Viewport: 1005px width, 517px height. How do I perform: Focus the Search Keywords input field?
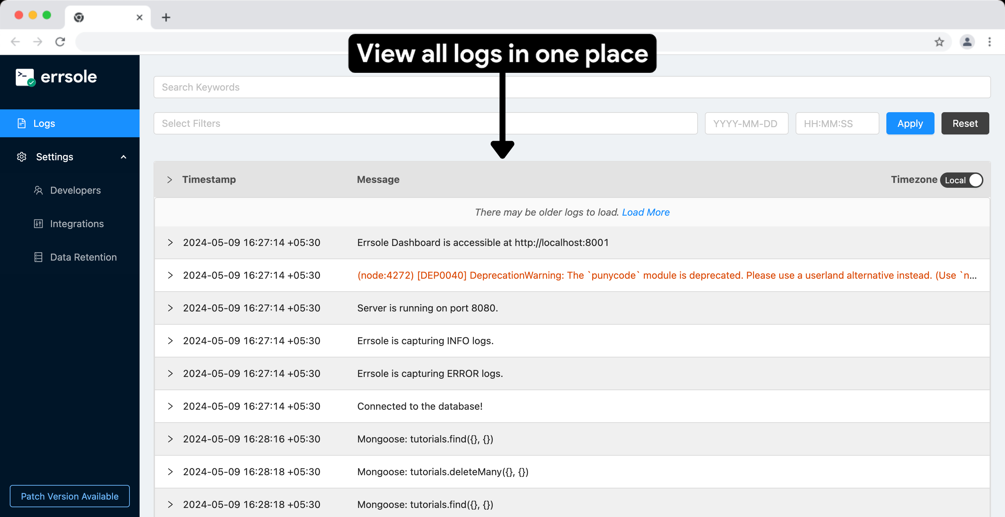pyautogui.click(x=572, y=87)
